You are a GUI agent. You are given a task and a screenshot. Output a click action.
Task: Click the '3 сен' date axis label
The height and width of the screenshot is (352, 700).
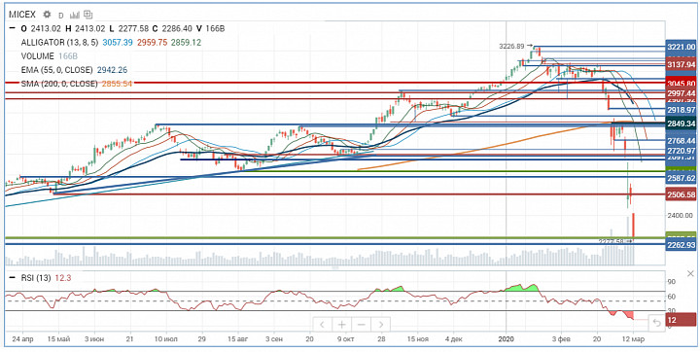pyautogui.click(x=275, y=339)
